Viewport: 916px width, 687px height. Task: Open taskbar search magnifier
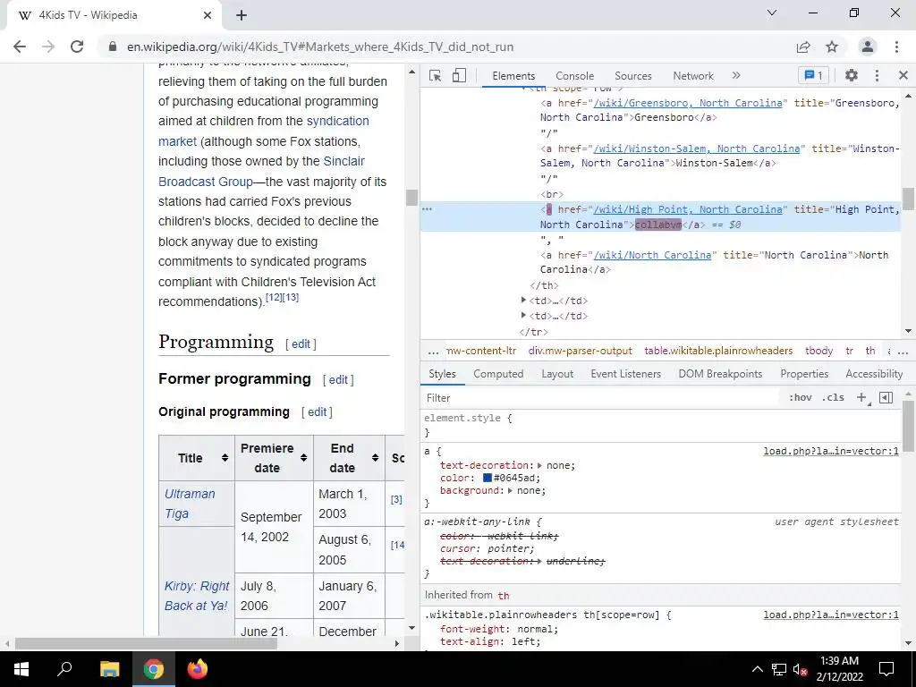[64, 669]
